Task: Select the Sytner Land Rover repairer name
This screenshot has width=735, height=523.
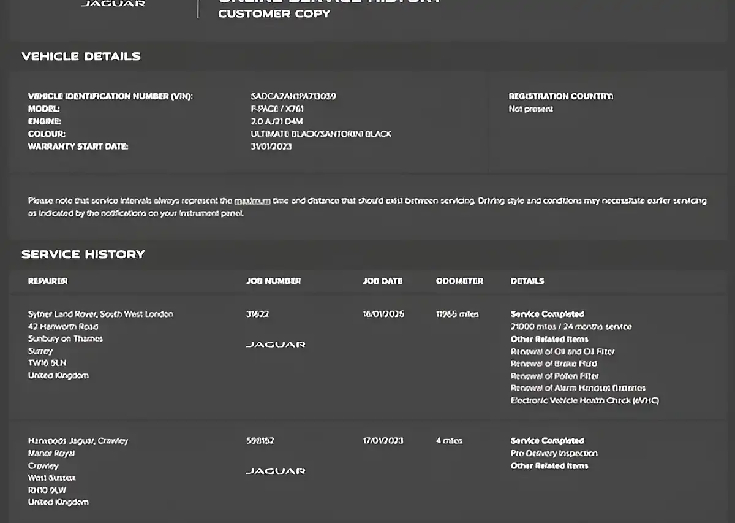Action: coord(100,314)
